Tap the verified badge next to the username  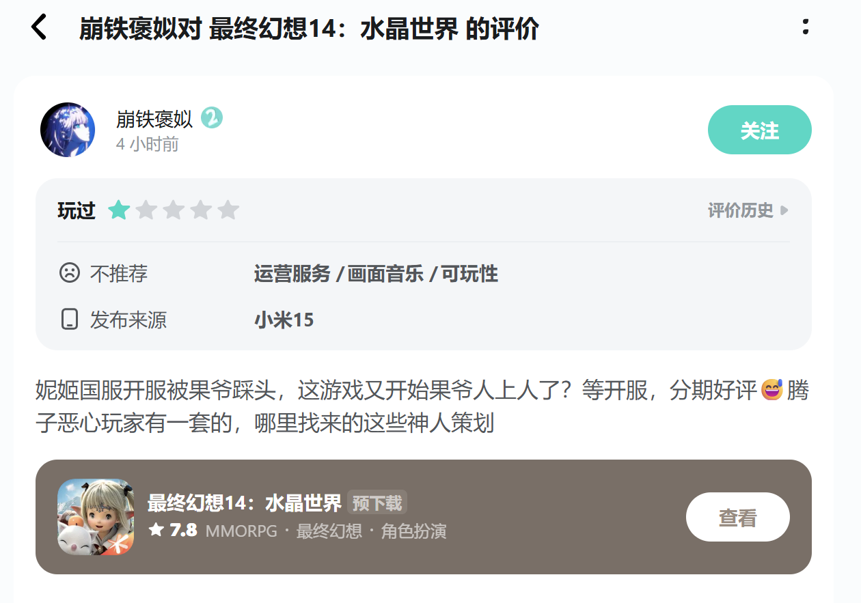(212, 119)
